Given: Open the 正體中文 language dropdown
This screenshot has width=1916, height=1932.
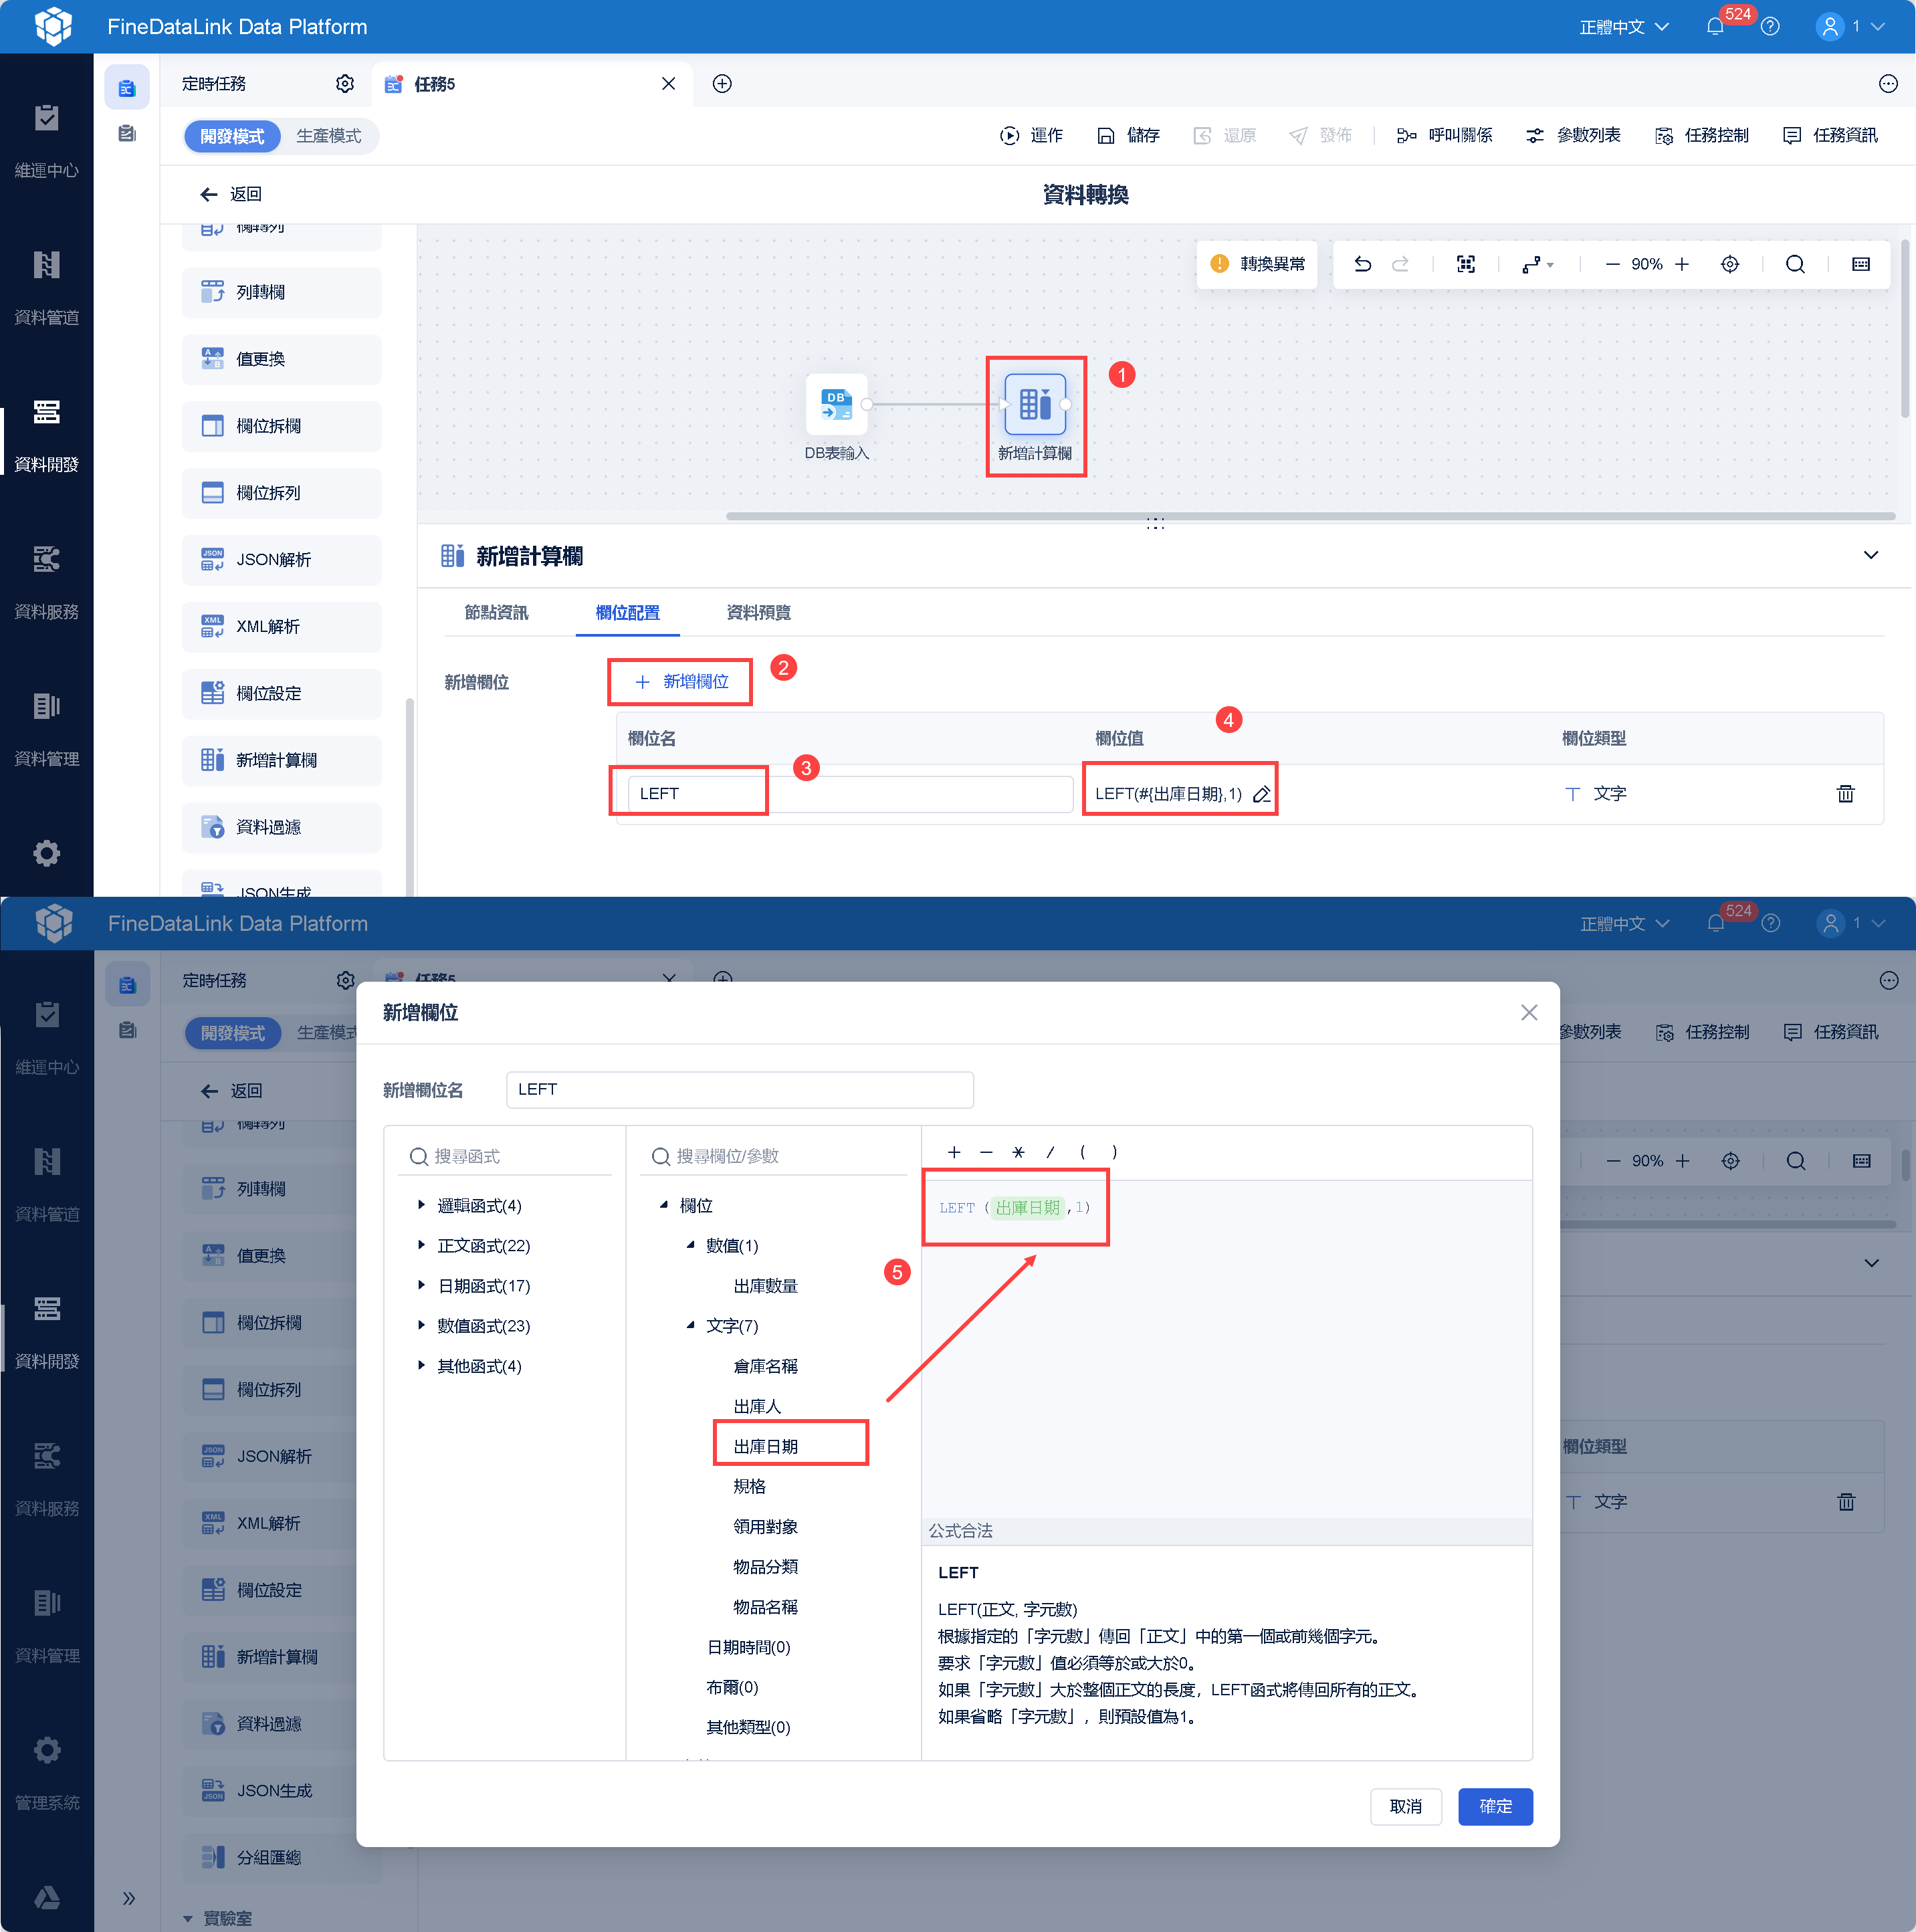Looking at the screenshot, I should tap(1623, 27).
